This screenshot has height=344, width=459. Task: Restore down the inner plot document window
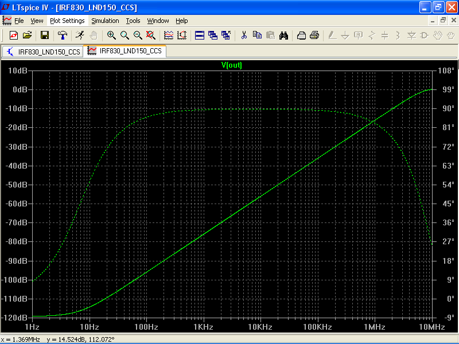[443, 21]
